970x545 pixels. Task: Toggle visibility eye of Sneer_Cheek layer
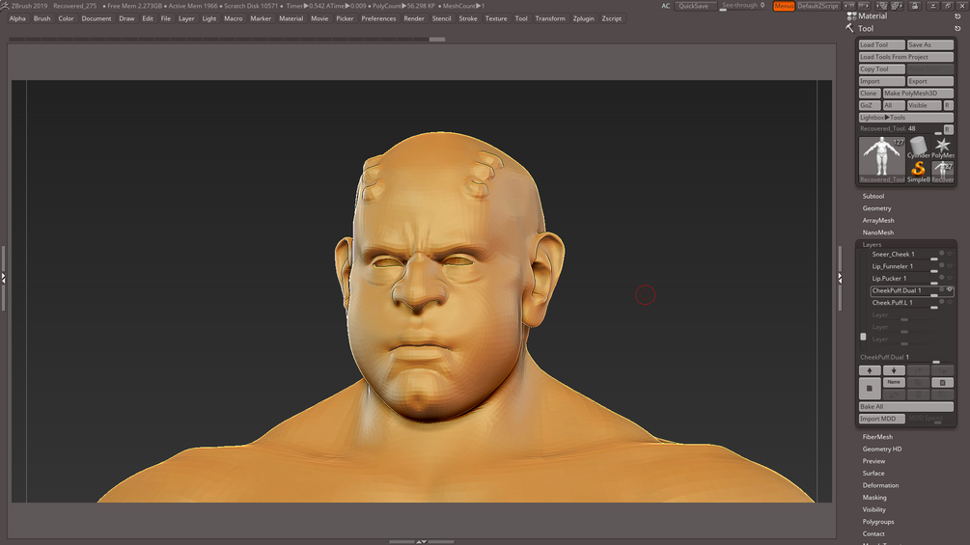point(950,254)
